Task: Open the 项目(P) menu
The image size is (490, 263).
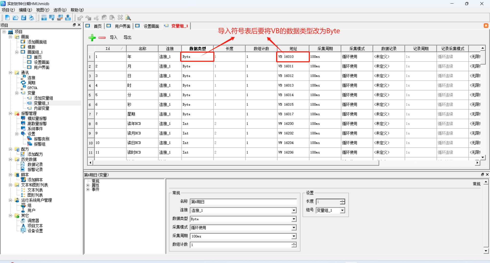Action: pos(8,10)
